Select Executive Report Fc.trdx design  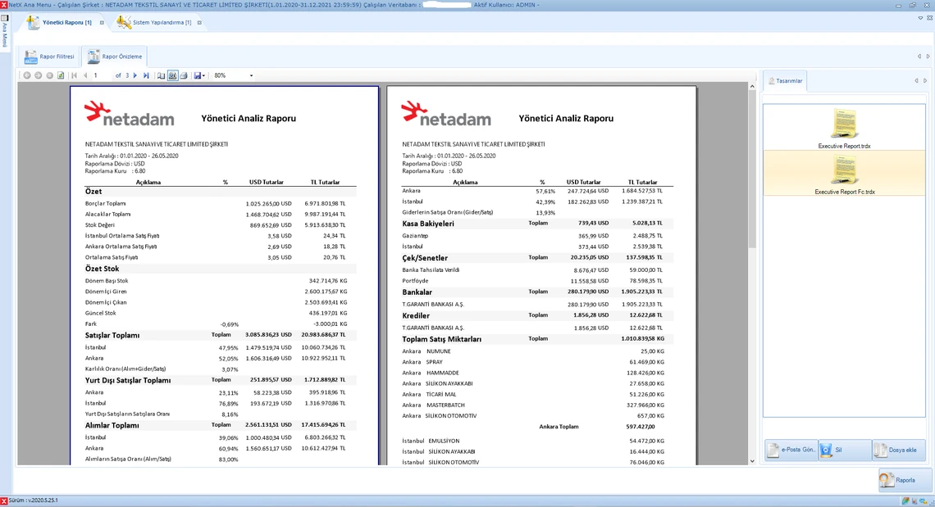pyautogui.click(x=844, y=174)
